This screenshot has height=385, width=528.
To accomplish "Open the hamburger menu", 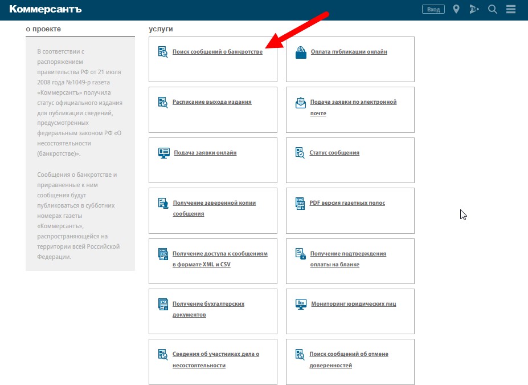I will pos(510,9).
